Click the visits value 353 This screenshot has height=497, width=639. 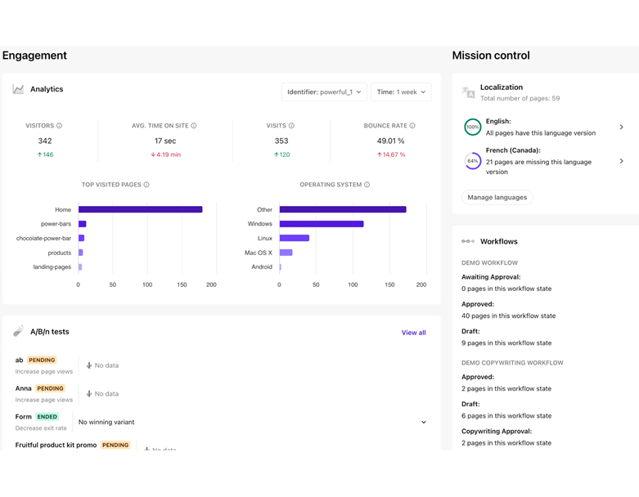[x=281, y=141]
